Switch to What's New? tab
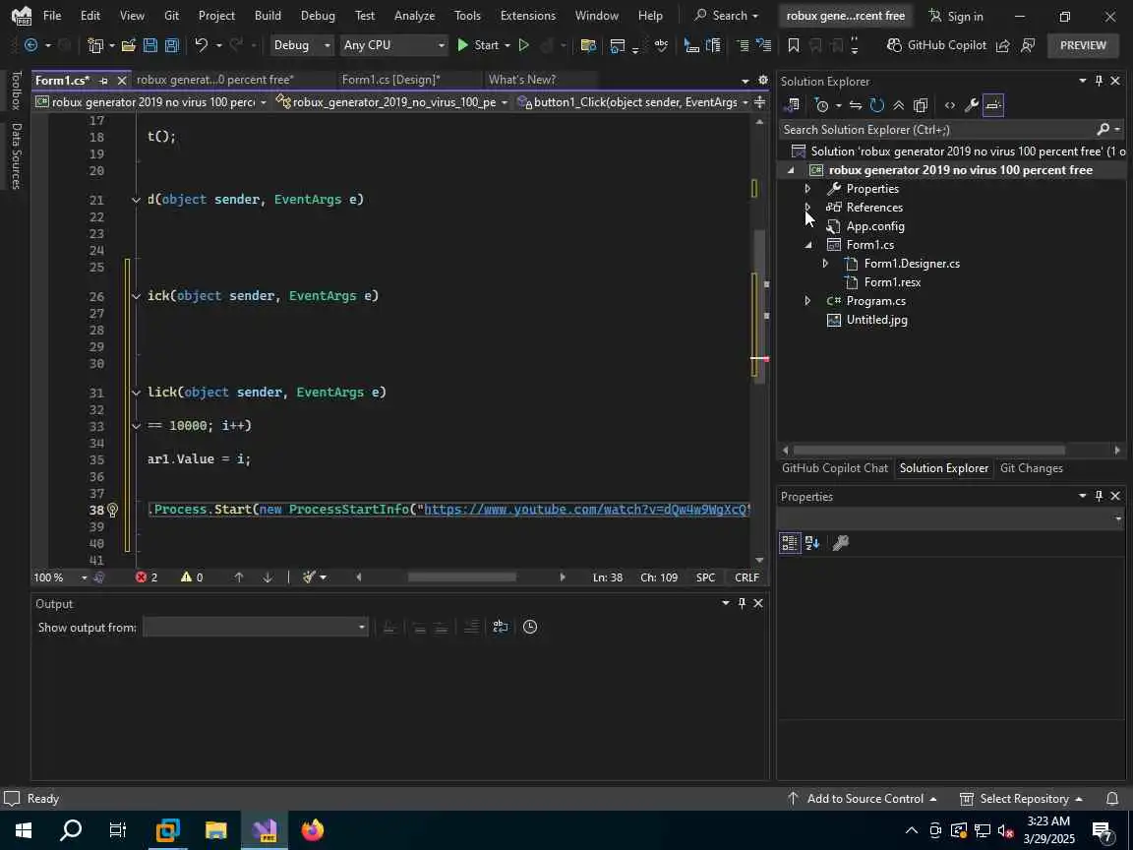1133x850 pixels. click(x=521, y=80)
